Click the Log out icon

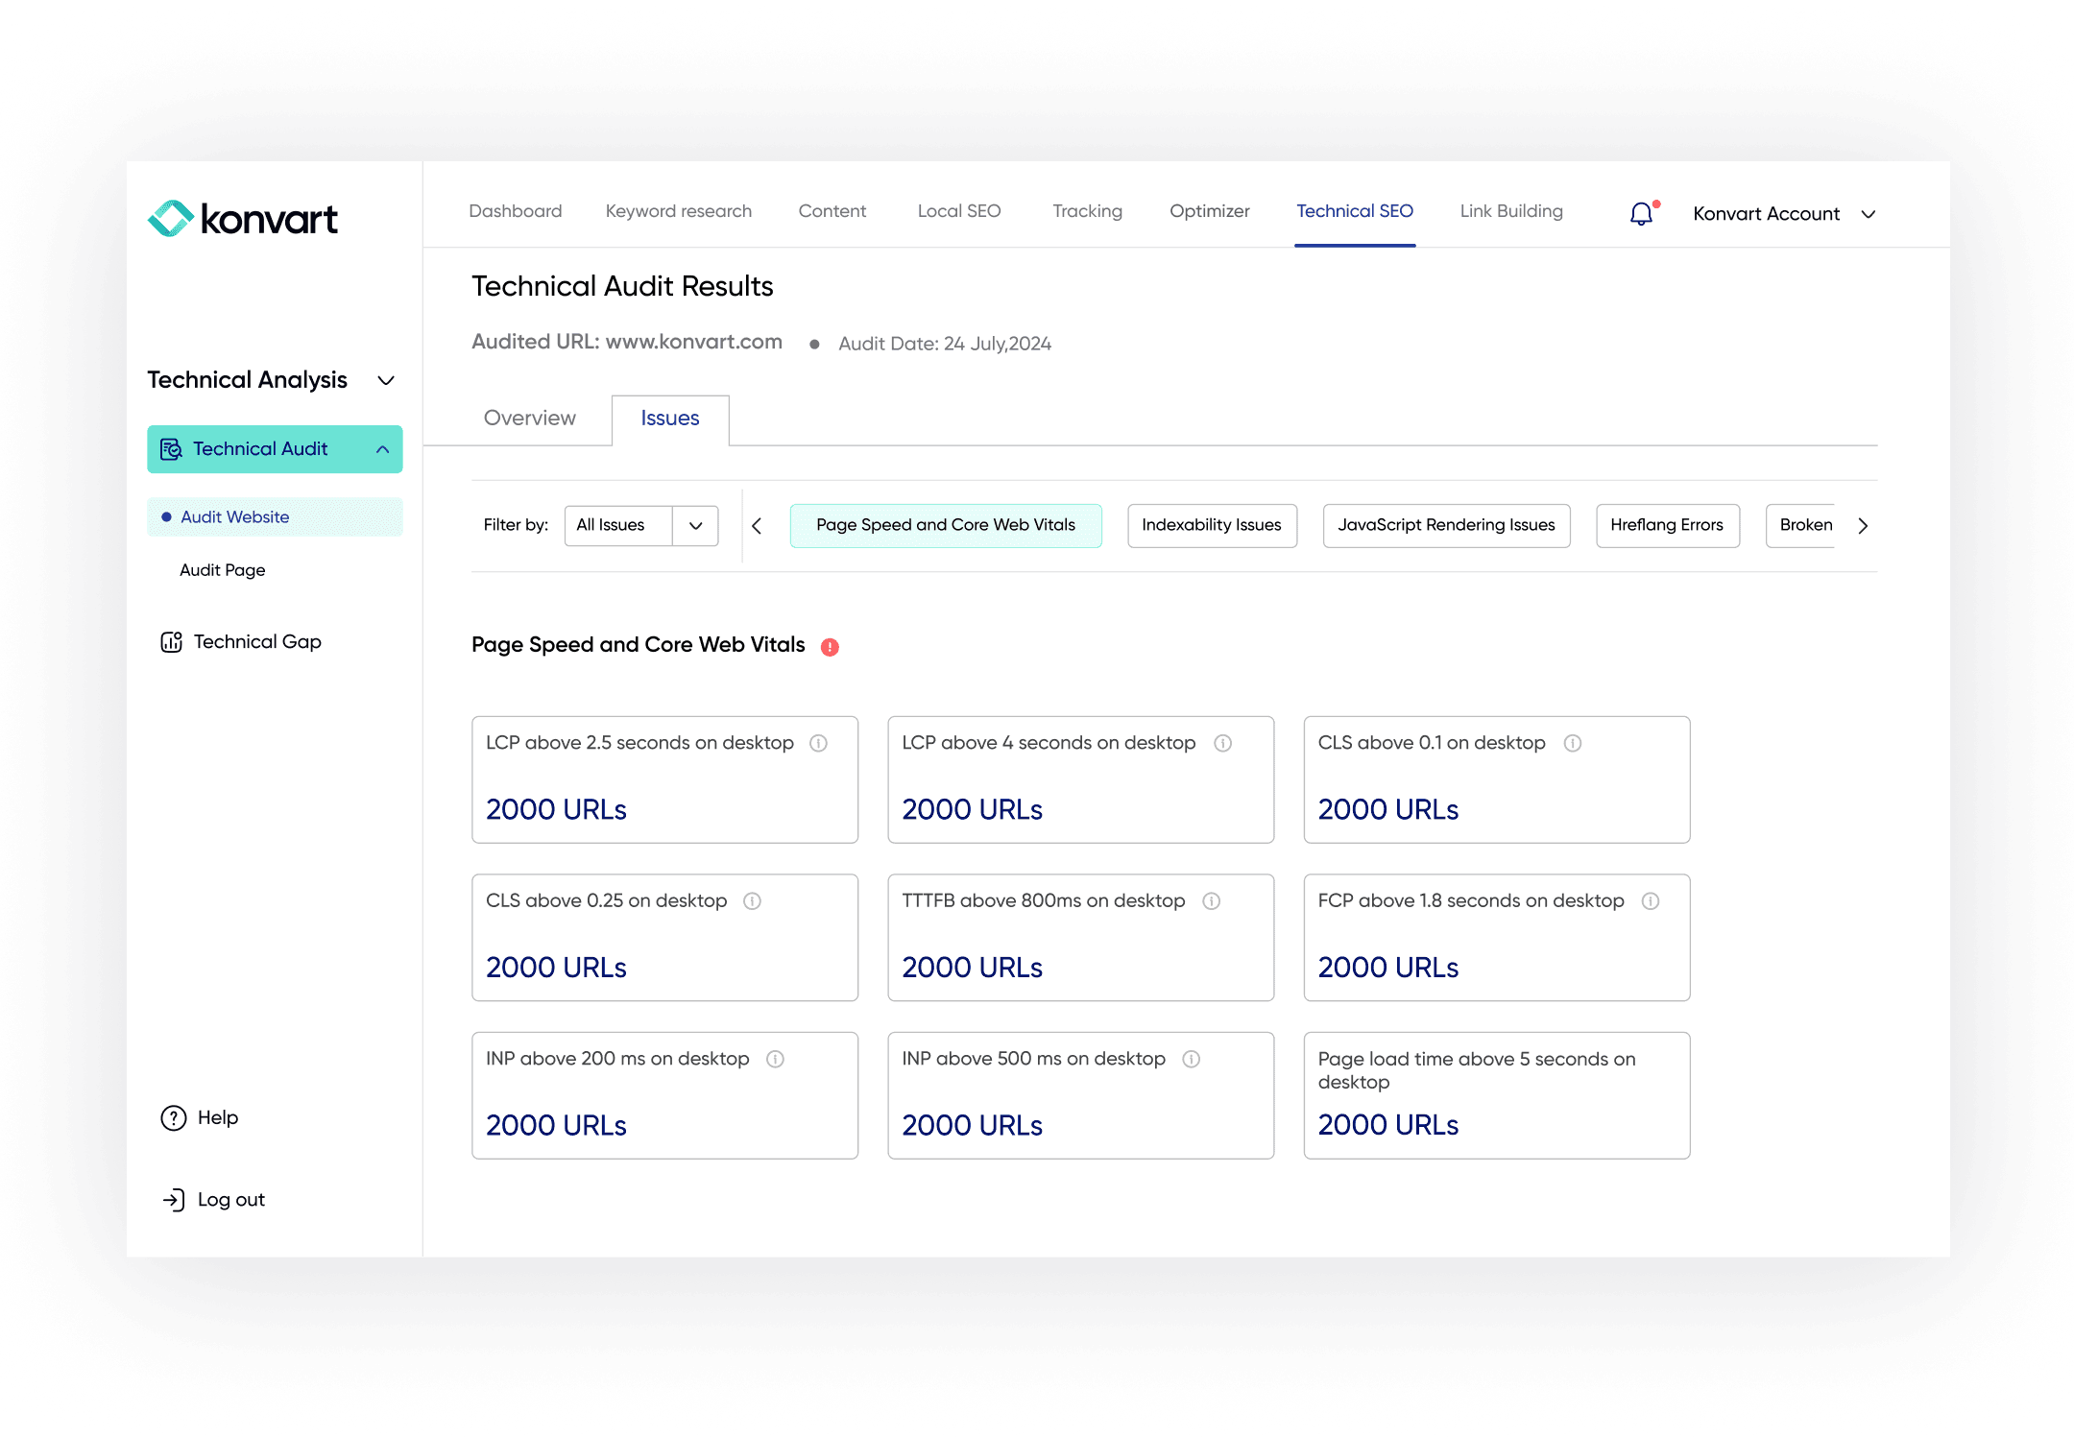click(x=172, y=1199)
